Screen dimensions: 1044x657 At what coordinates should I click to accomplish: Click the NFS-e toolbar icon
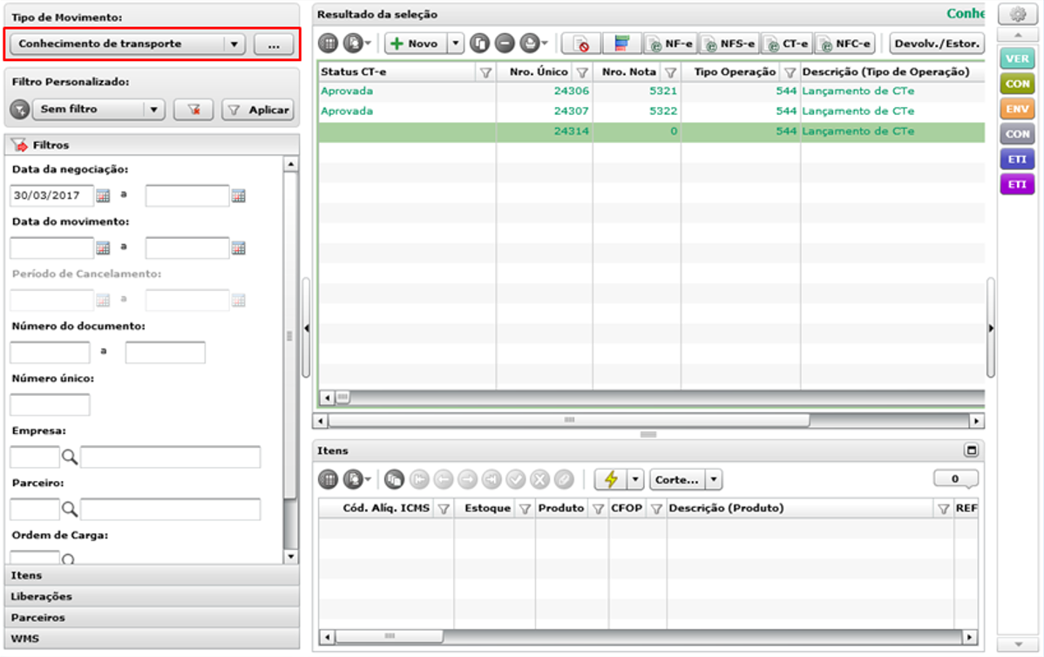pos(729,44)
